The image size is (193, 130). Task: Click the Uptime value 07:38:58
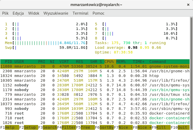tap(123, 52)
